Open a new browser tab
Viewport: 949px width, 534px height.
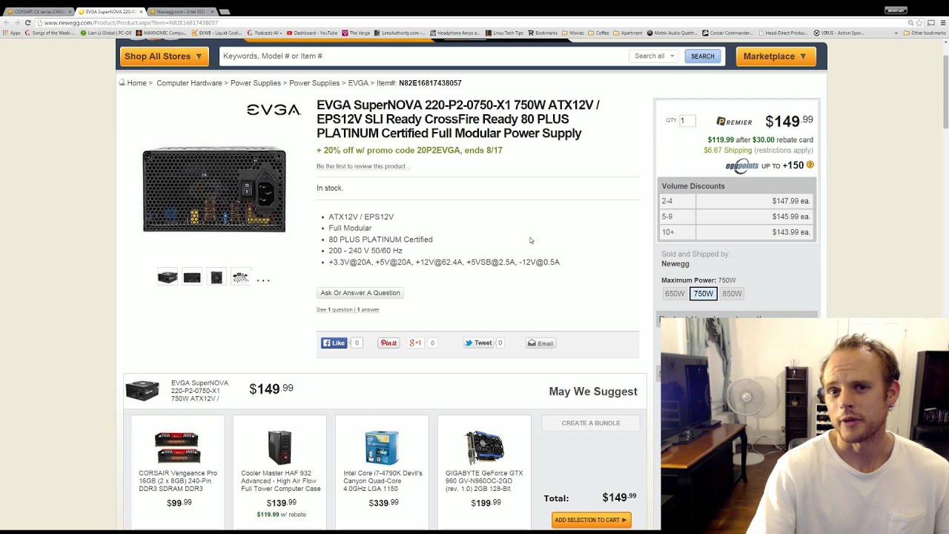pyautogui.click(x=225, y=12)
